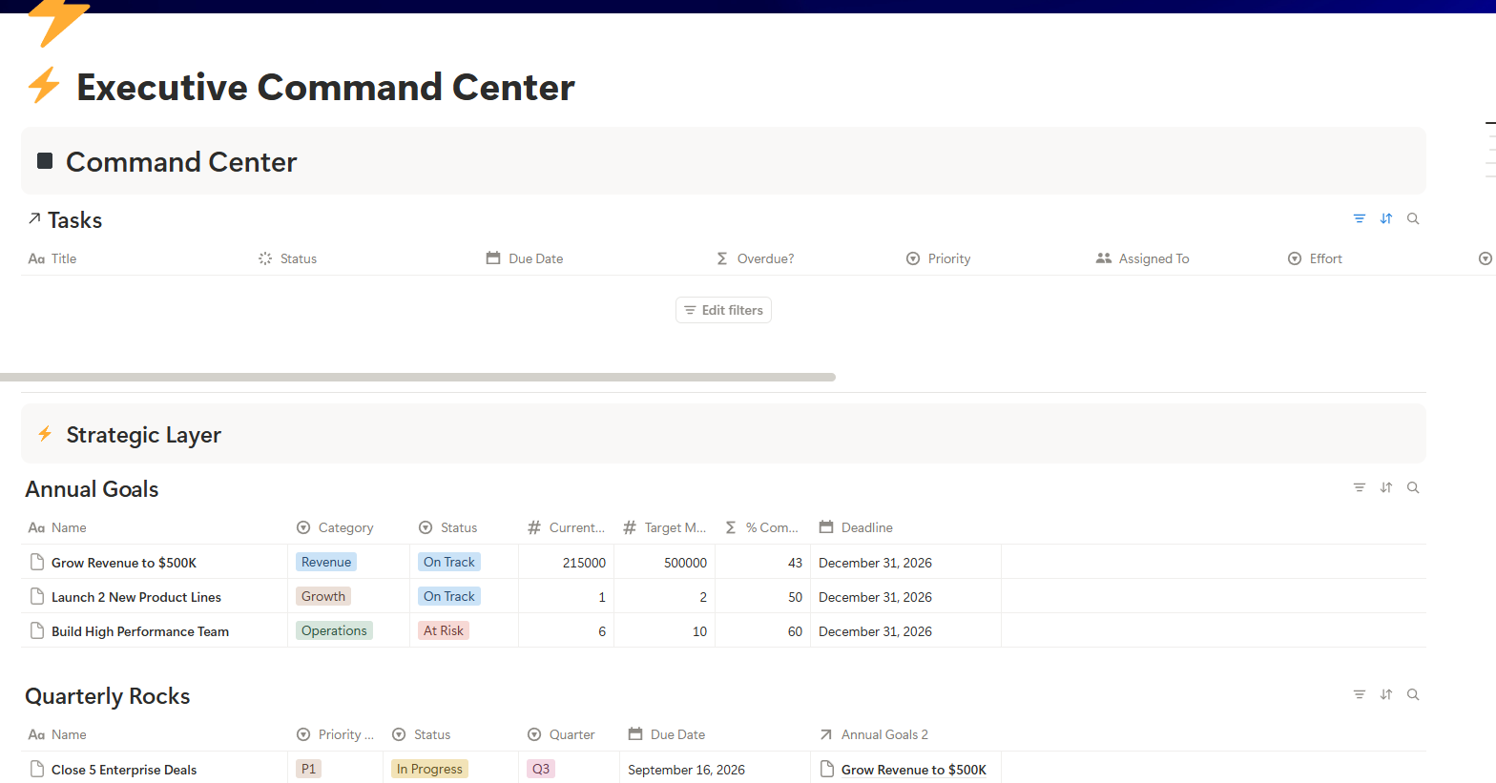Open Effort column header in Tasks
The width and height of the screenshot is (1496, 783).
[1315, 258]
